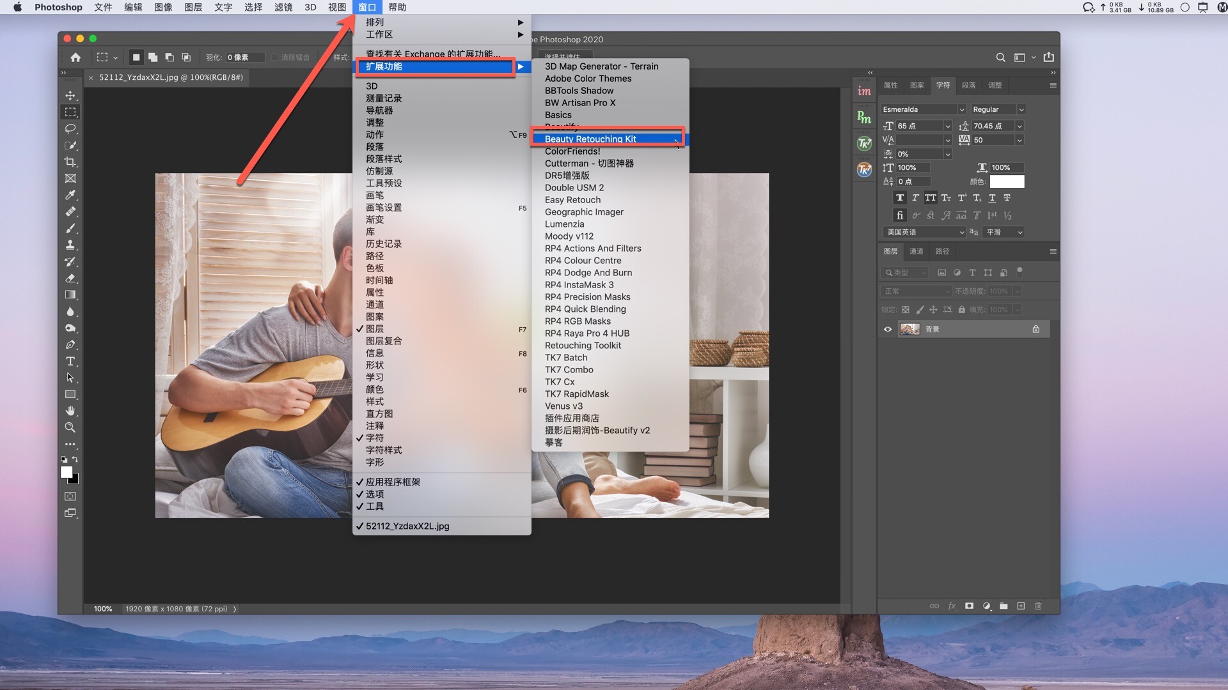This screenshot has width=1228, height=690.
Task: Expand the 工作区 submenu
Action: tap(441, 34)
